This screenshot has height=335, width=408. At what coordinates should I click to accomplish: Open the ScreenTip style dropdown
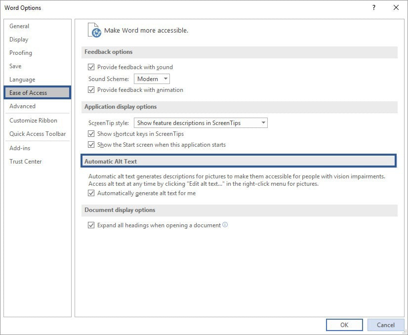201,122
